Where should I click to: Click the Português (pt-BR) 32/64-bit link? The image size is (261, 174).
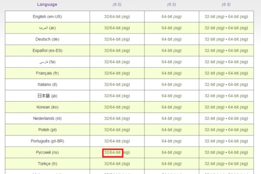coord(113,141)
